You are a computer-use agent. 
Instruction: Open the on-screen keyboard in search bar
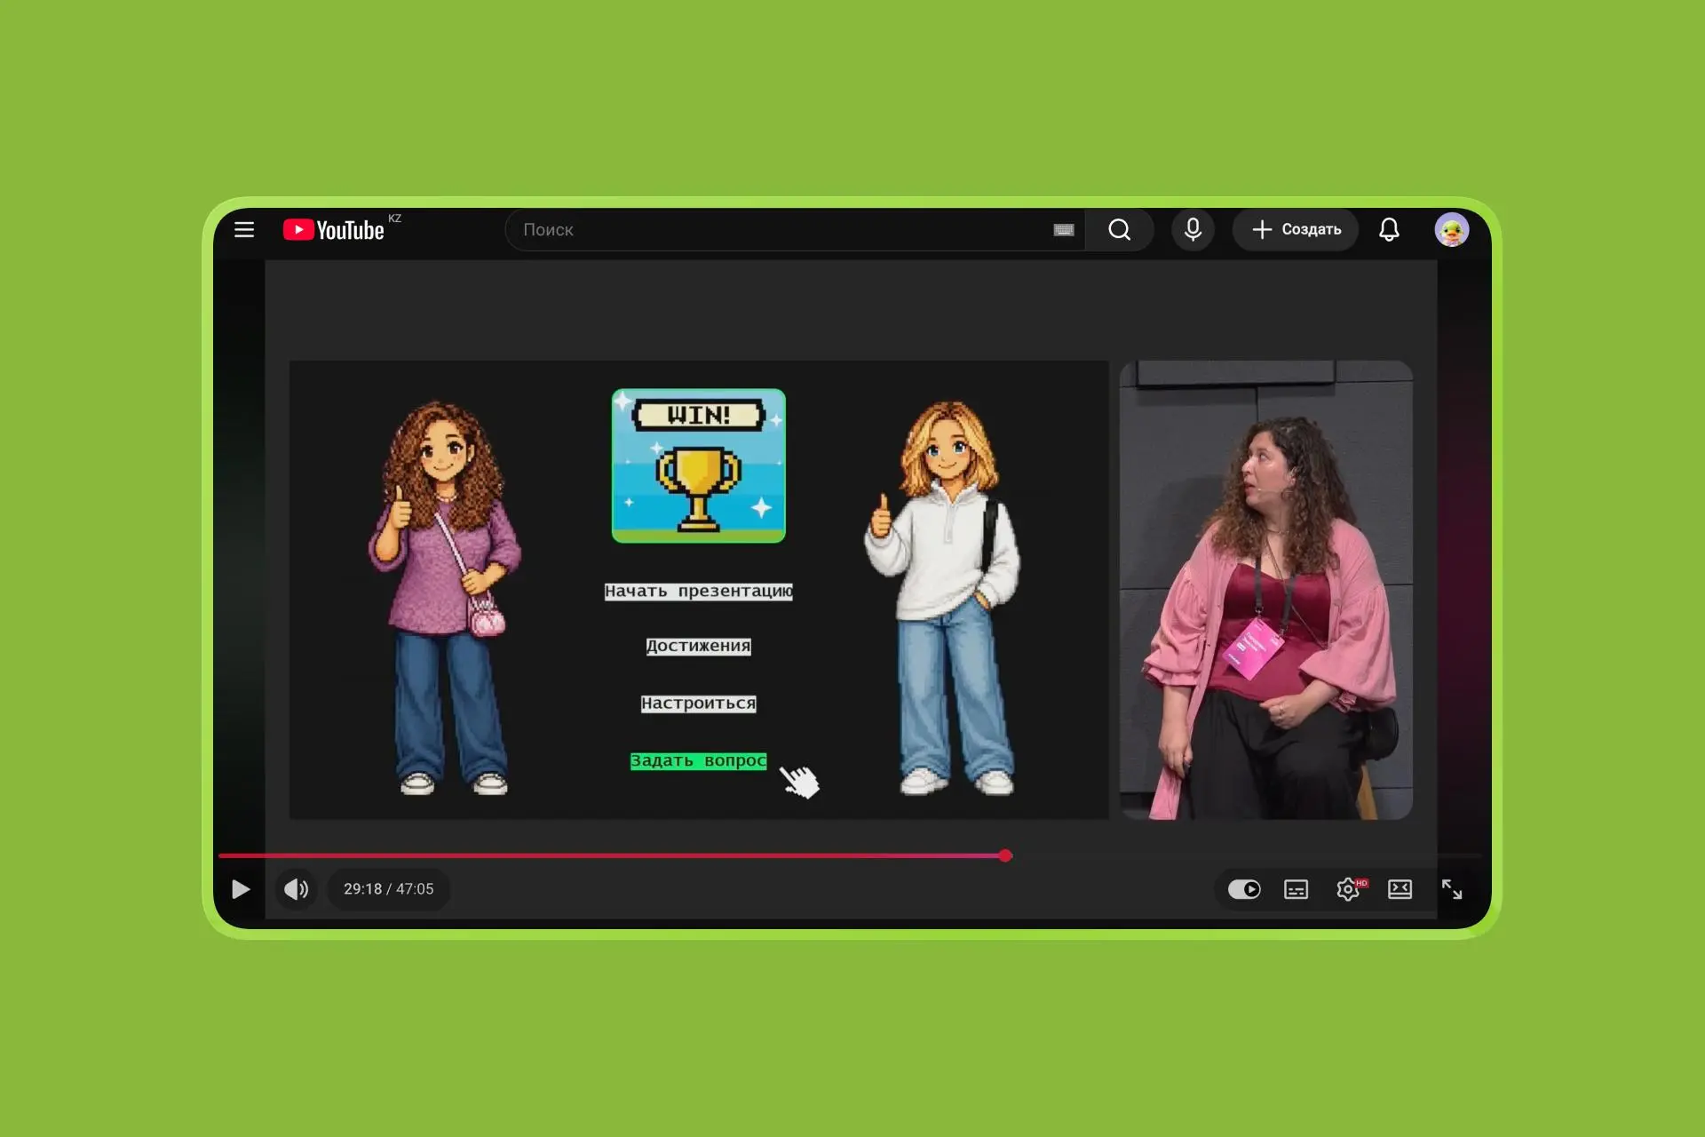pyautogui.click(x=1064, y=230)
